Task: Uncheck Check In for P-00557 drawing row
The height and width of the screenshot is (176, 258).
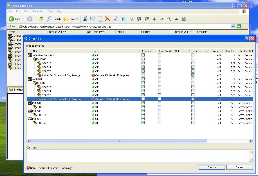Action: pyautogui.click(x=143, y=118)
